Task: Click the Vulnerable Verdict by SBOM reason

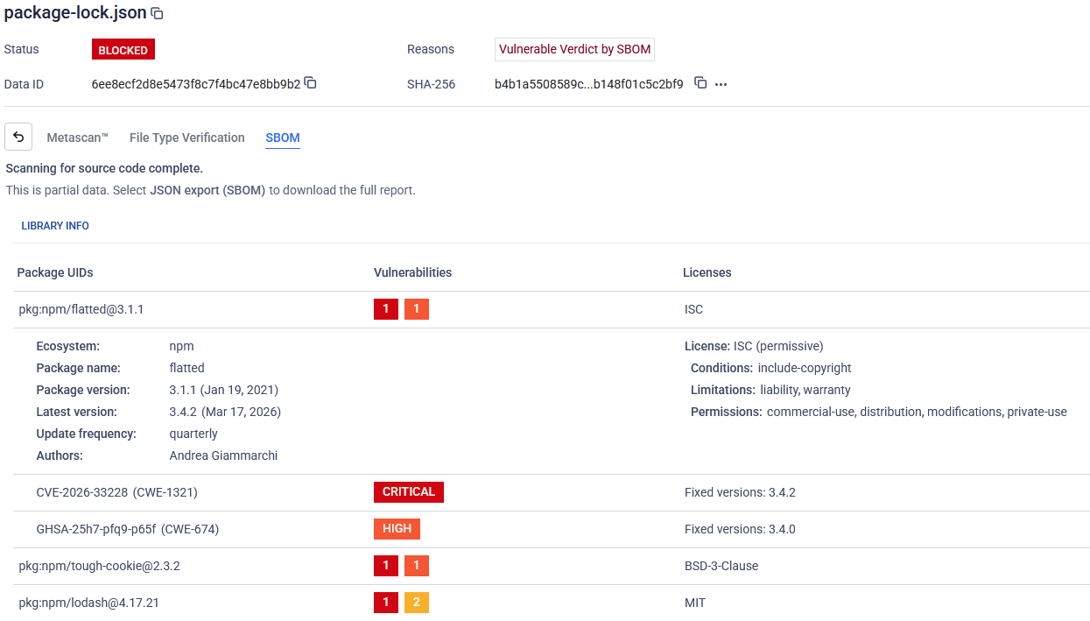Action: tap(574, 49)
